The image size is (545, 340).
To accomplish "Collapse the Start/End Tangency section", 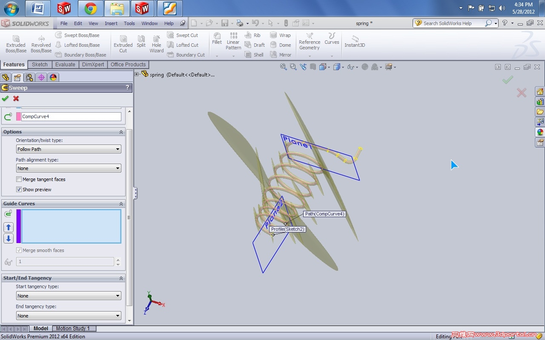I will pos(121,278).
